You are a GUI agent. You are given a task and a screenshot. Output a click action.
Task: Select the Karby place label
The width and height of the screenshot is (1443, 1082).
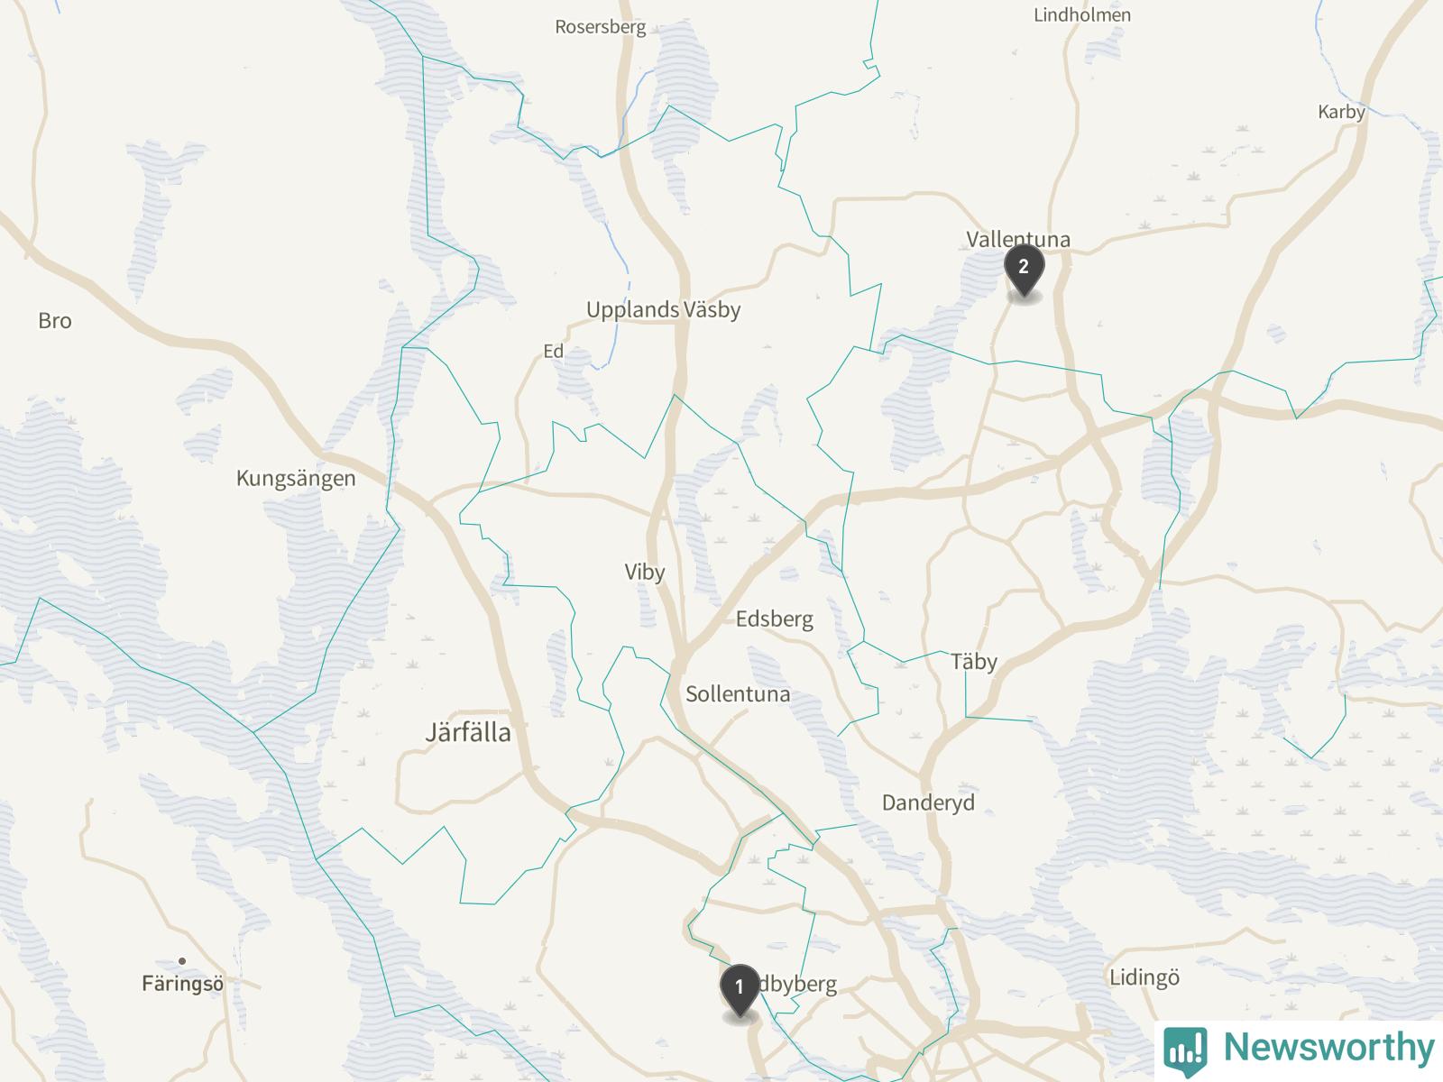(x=1341, y=113)
